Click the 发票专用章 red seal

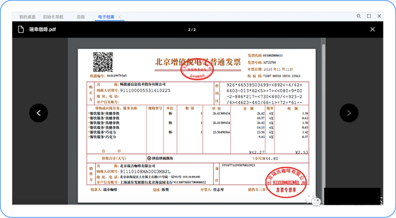point(286,182)
